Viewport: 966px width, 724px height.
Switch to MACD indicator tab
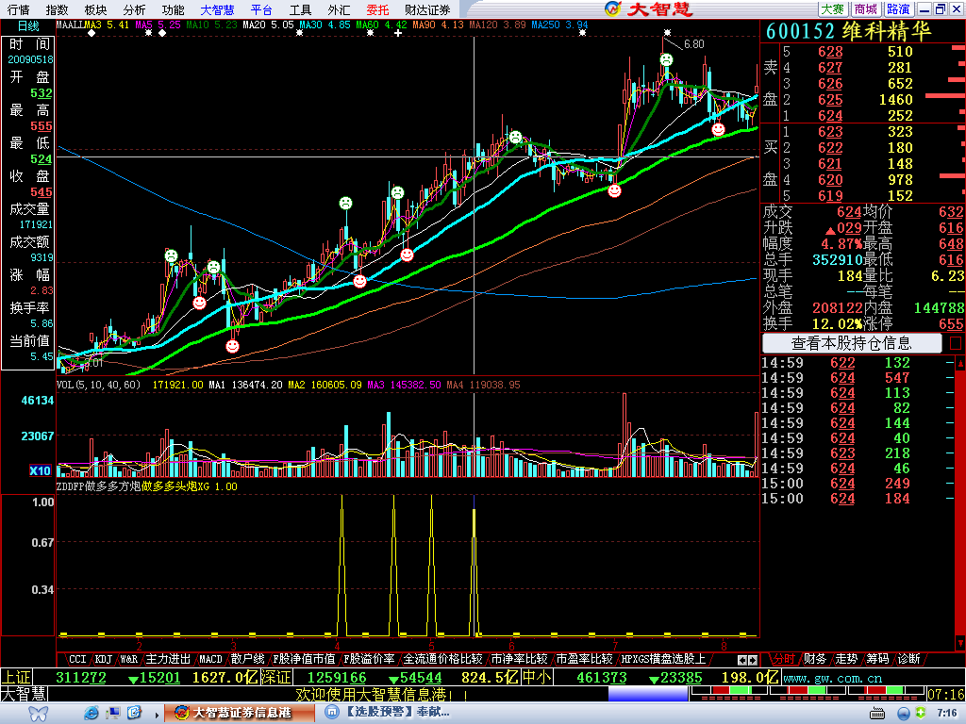click(x=210, y=659)
